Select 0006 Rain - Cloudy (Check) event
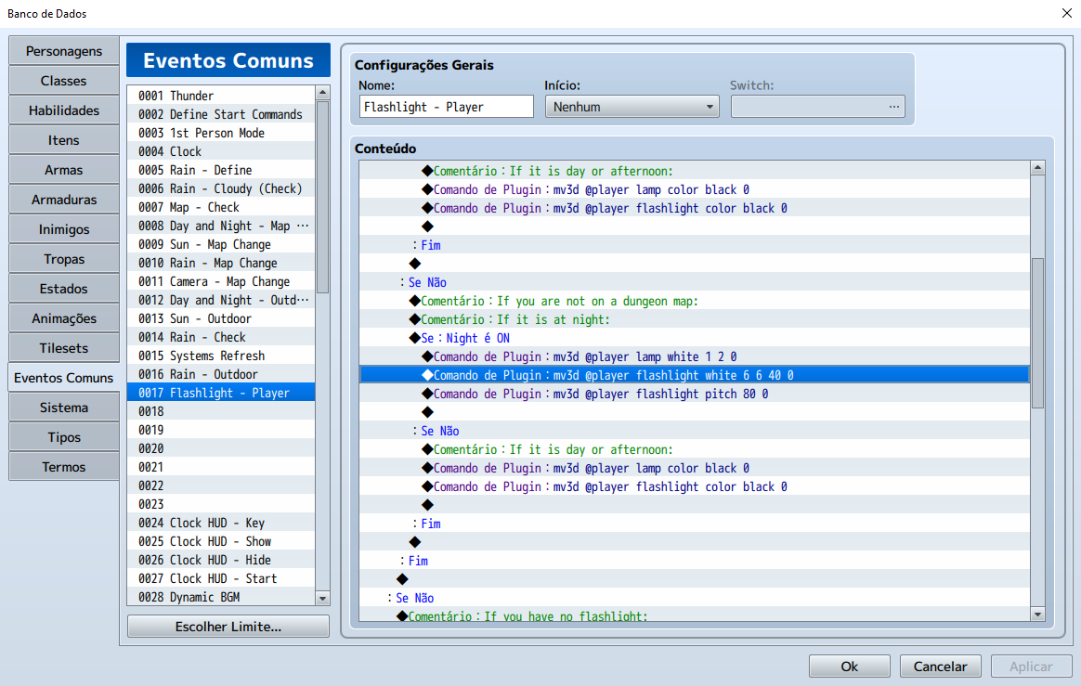The image size is (1081, 686). (x=221, y=188)
